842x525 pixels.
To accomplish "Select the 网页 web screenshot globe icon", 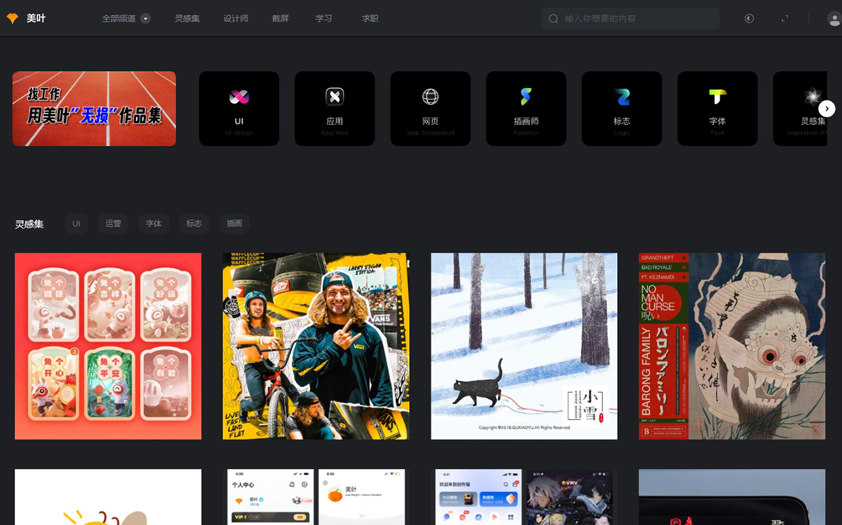I will tap(430, 97).
